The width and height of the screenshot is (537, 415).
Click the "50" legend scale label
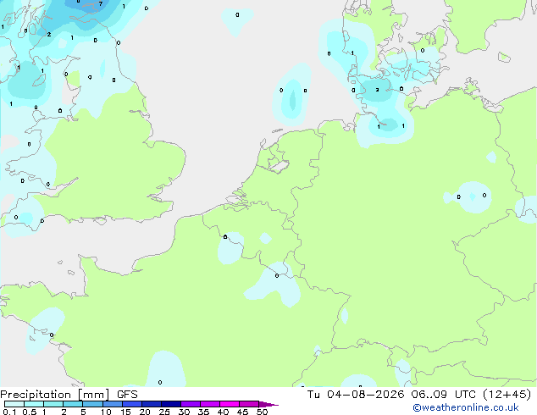pos(262,412)
